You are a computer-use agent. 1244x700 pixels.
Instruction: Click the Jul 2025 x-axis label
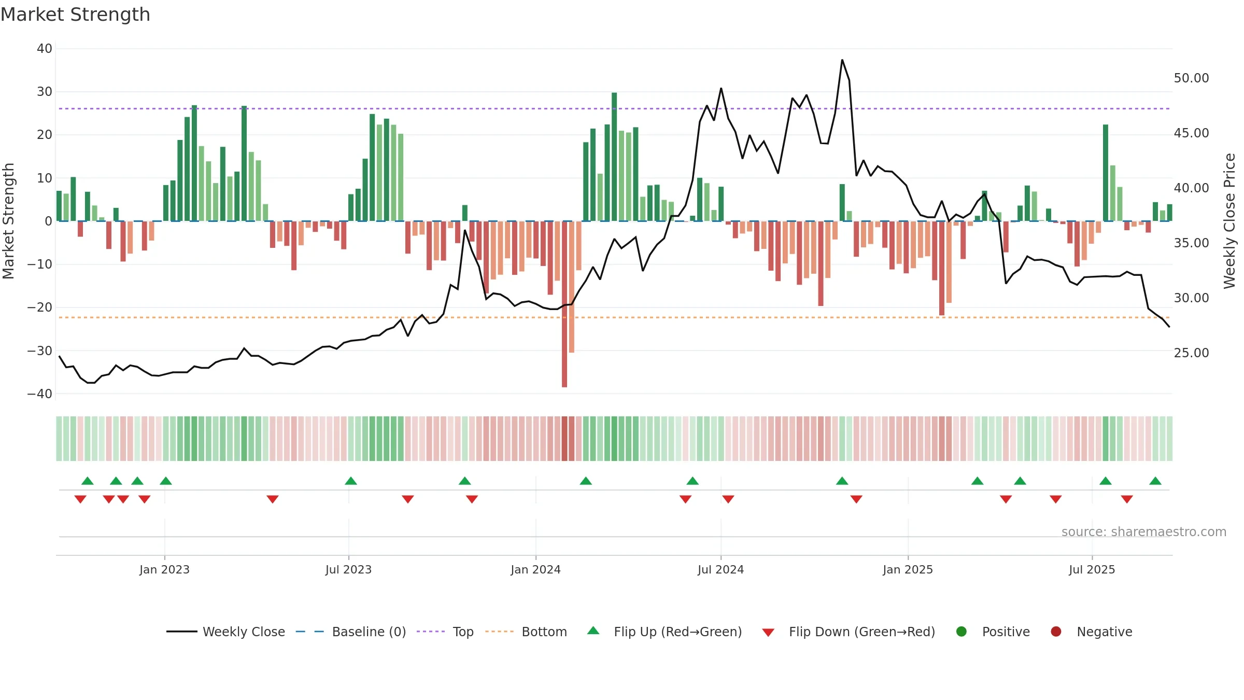point(1092,569)
